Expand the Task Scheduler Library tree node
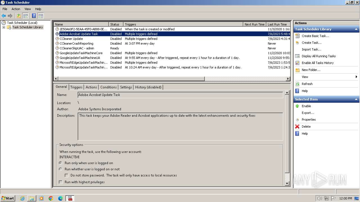Screen dimensions: 360x202 pyautogui.click(x=4, y=27)
